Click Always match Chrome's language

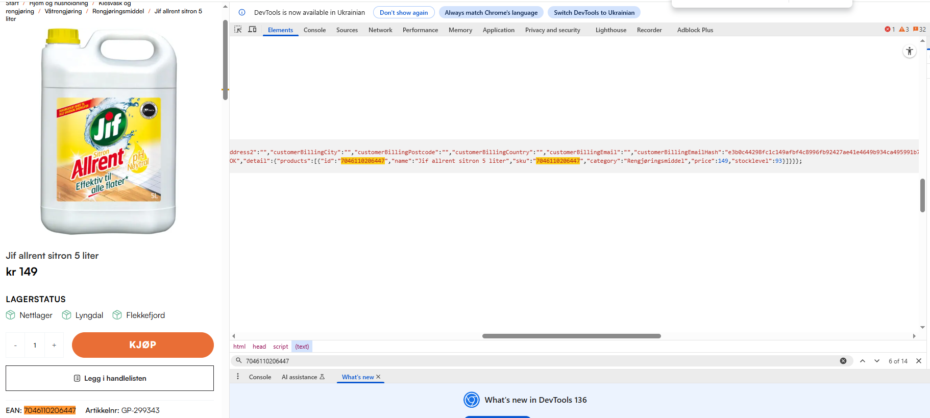pyautogui.click(x=491, y=12)
